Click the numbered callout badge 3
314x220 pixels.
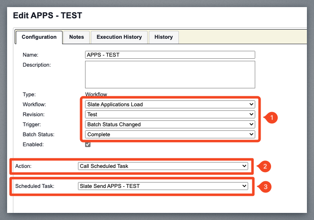[265, 186]
